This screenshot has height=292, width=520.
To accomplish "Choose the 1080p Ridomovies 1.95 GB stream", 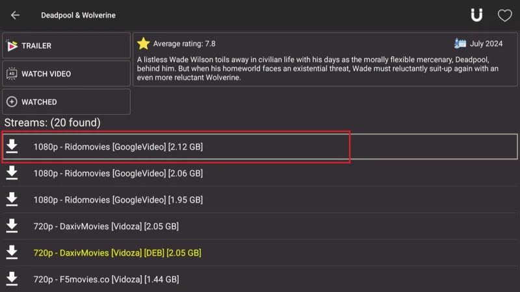I will click(118, 200).
